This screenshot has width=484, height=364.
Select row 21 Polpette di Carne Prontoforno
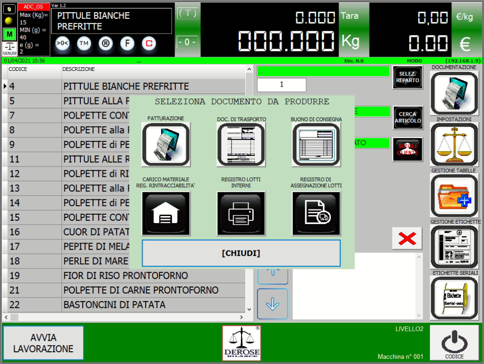pos(140,290)
